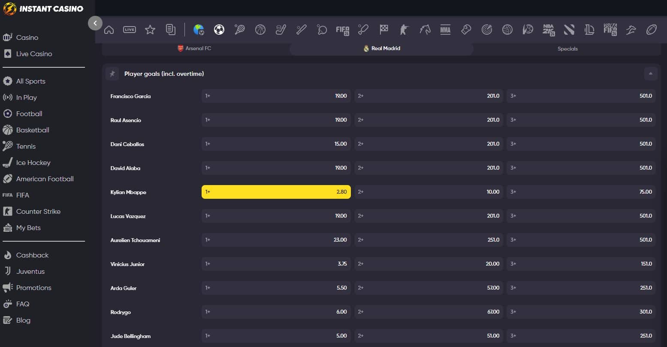Switch to the Specials tab

click(x=567, y=49)
